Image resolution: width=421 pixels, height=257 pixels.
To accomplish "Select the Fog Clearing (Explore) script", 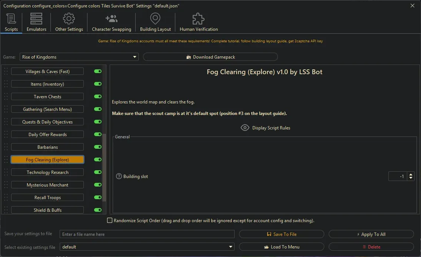I will click(47, 159).
